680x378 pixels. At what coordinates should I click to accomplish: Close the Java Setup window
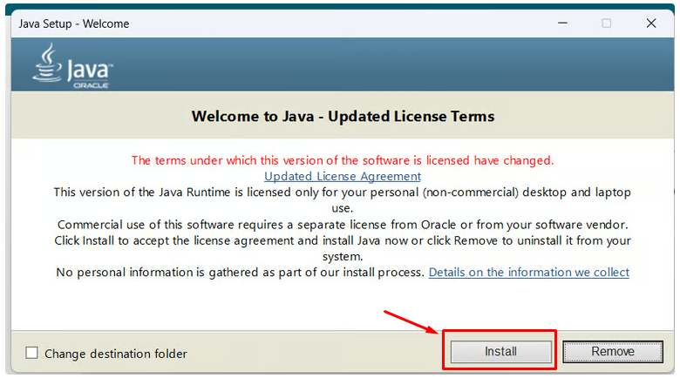pyautogui.click(x=651, y=23)
